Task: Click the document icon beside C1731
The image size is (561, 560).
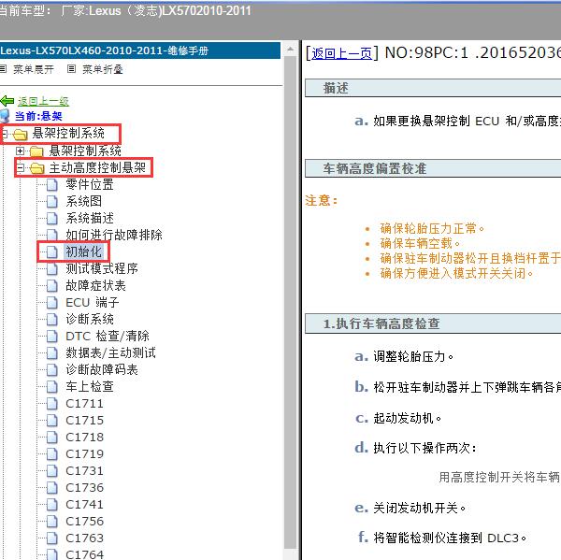Action: pos(51,471)
